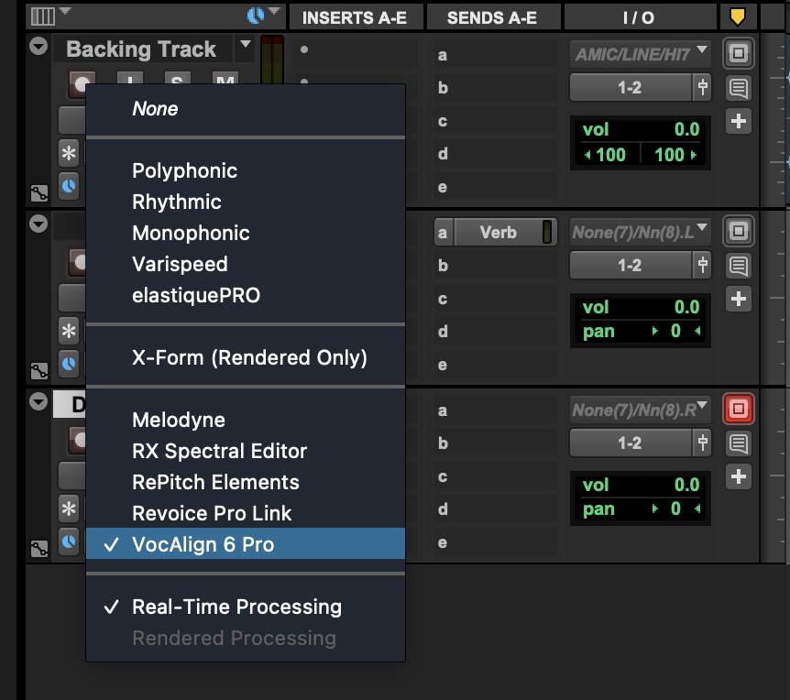The image size is (790, 700).
Task: Toggle mute on the Backing Track
Action: [225, 82]
